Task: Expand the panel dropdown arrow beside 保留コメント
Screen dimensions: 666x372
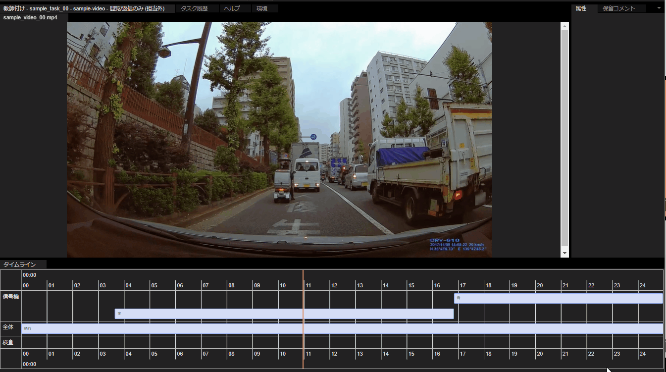Action: click(x=659, y=8)
